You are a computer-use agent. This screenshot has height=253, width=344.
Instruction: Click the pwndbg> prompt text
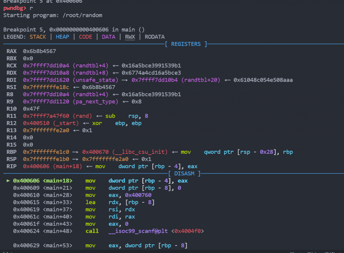[x=15, y=8]
